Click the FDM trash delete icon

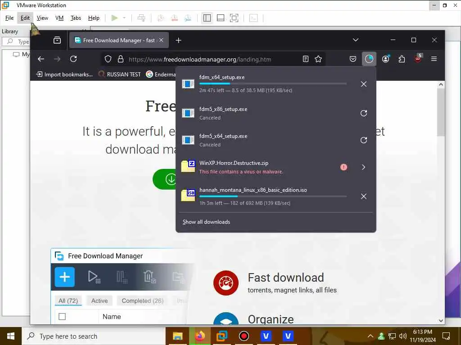pos(149,277)
